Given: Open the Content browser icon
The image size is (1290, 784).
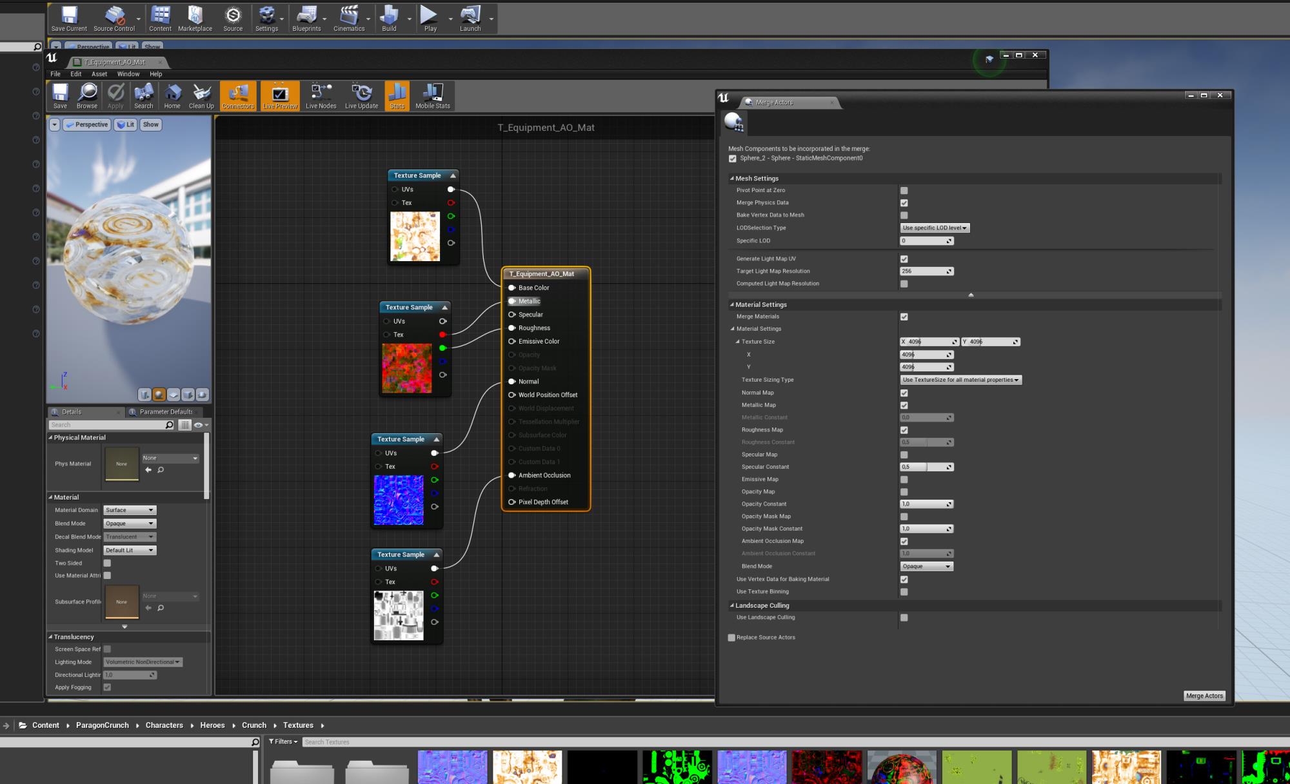Looking at the screenshot, I should coord(160,19).
